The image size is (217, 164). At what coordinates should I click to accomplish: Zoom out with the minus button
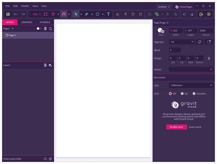point(30,14)
